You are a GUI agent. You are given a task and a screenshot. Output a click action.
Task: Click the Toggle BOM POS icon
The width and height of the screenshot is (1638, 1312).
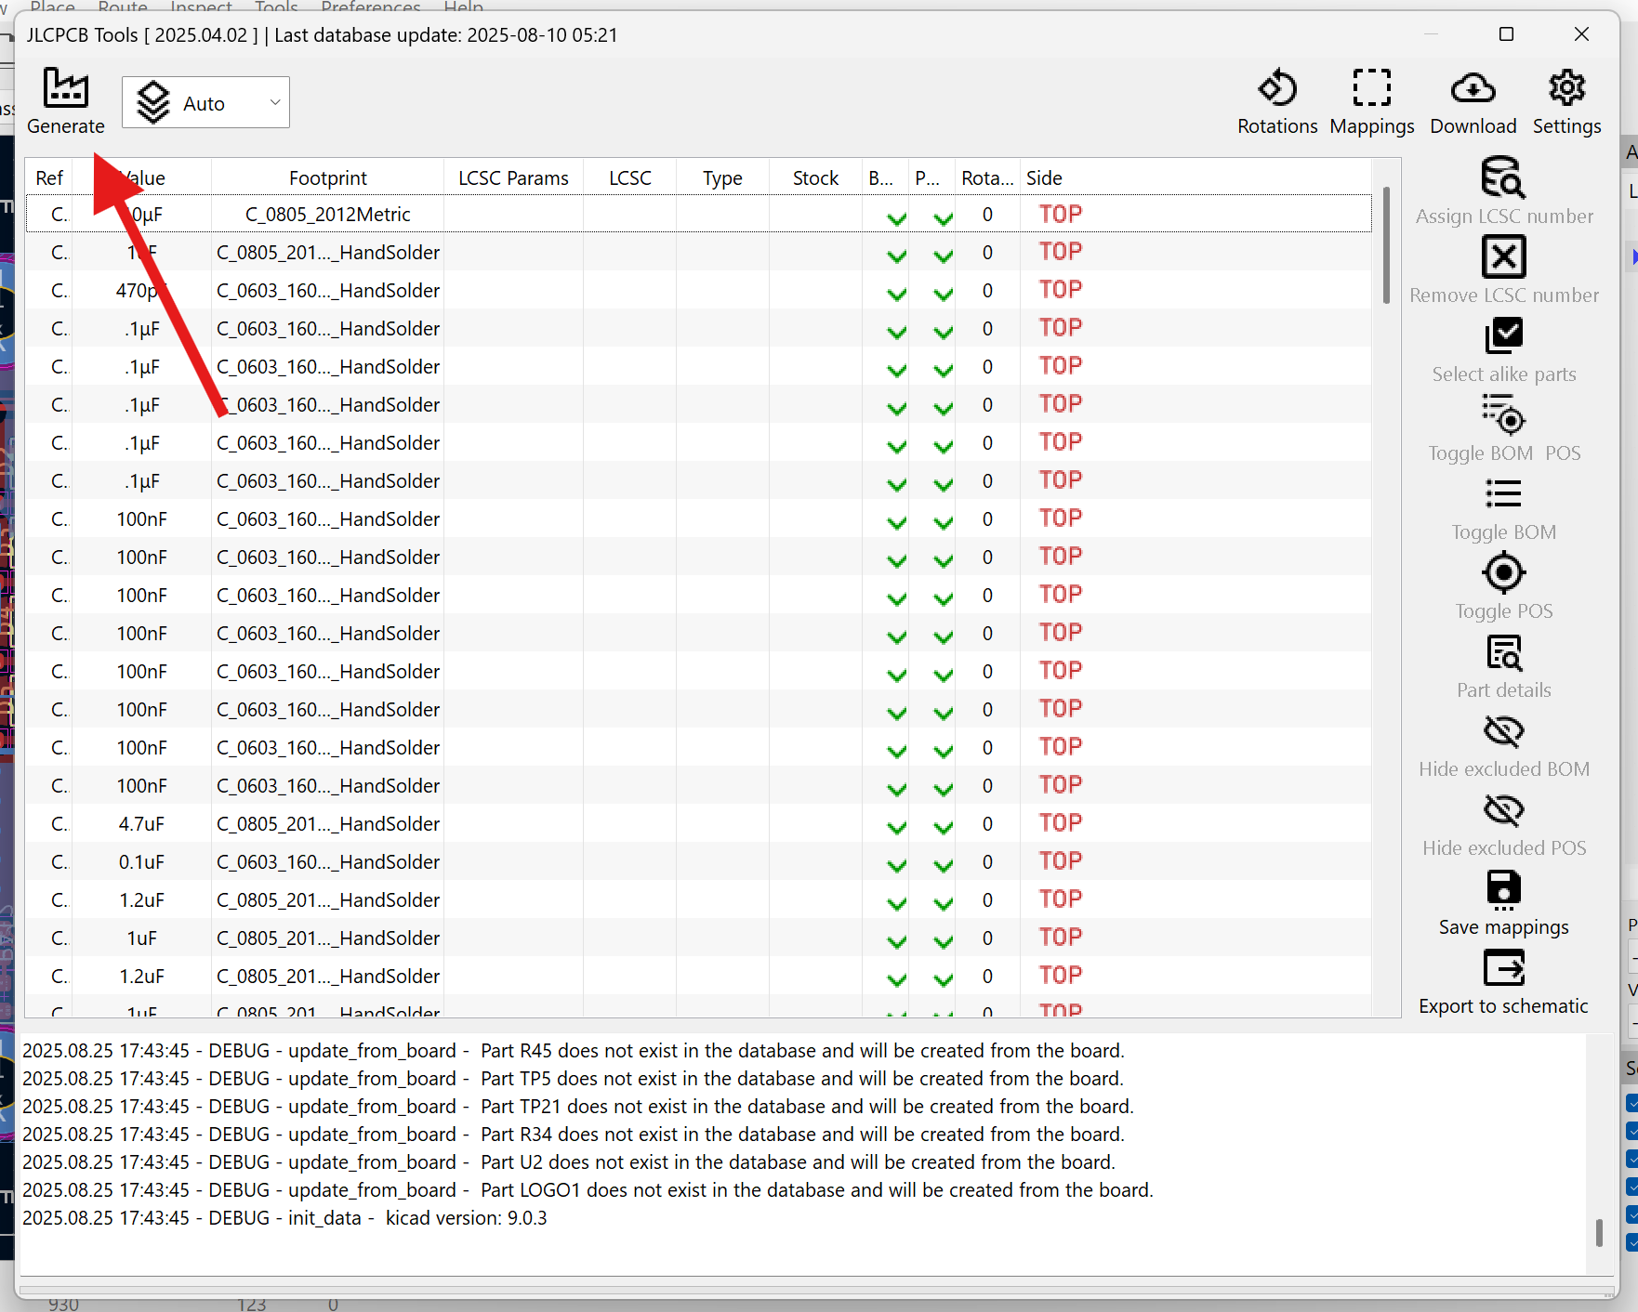pyautogui.click(x=1503, y=415)
